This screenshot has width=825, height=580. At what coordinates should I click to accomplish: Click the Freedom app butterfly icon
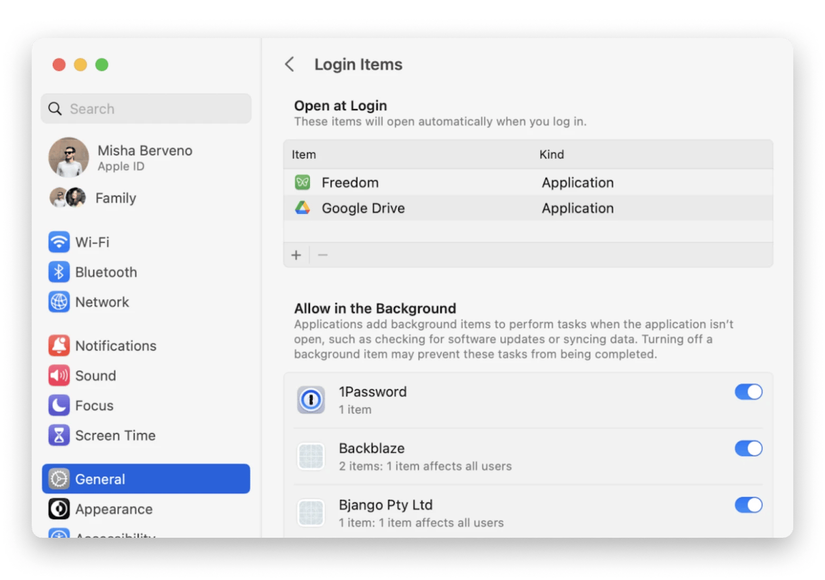point(302,183)
